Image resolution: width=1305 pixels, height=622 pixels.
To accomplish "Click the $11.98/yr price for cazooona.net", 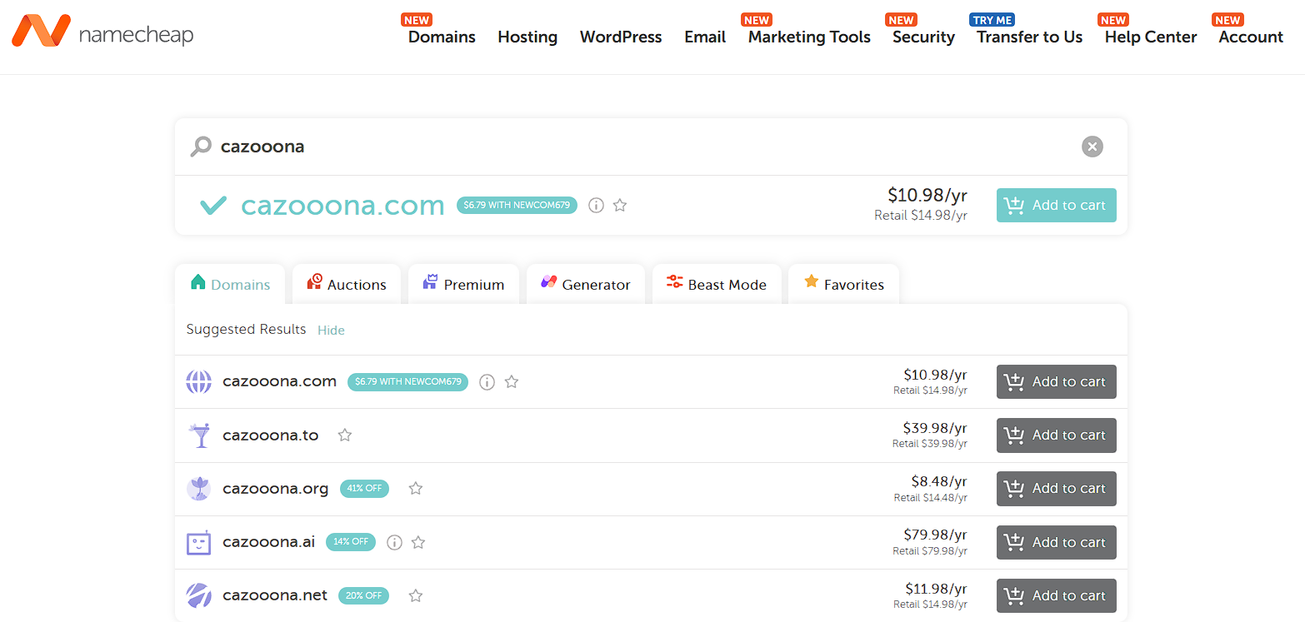I will click(x=937, y=589).
